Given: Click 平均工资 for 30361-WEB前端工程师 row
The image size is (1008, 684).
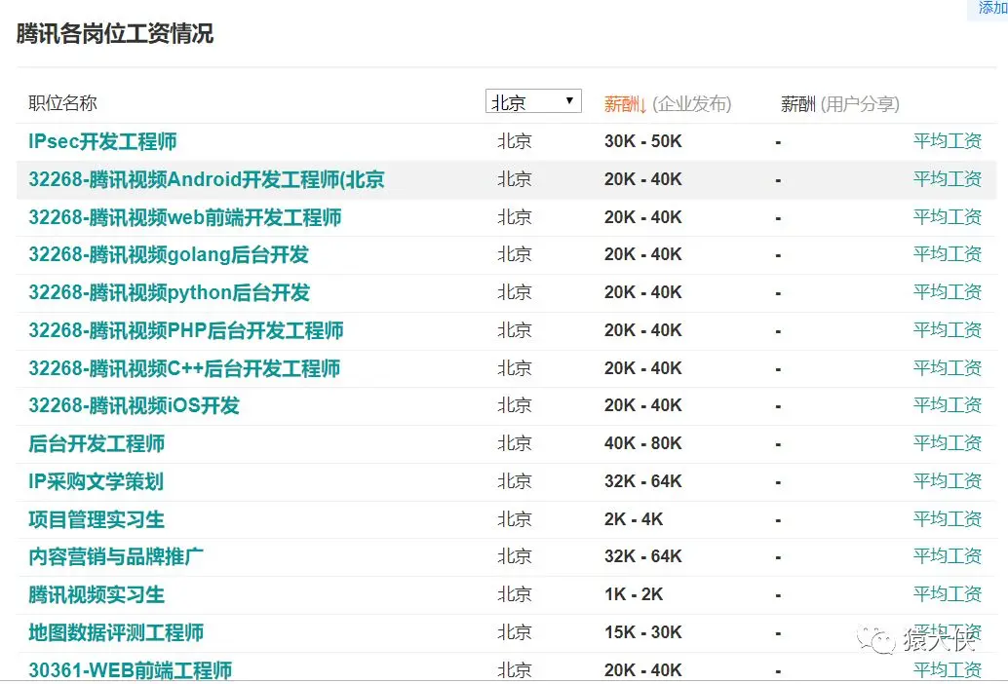Looking at the screenshot, I should point(947,669).
